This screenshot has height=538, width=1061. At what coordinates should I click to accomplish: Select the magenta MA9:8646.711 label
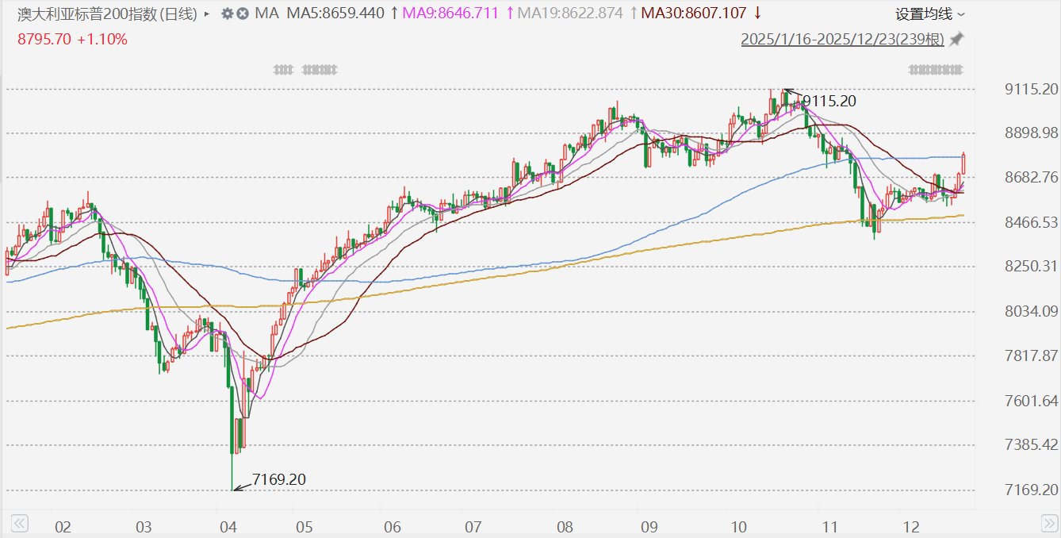tap(451, 13)
